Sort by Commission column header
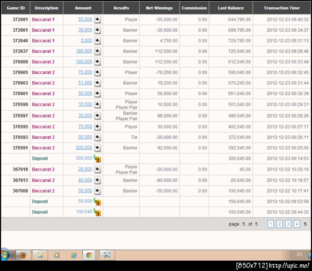The height and width of the screenshot is (271, 312). coord(194,8)
